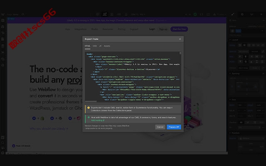Set flex direction to Horizontal
The image size is (266, 166).
point(243,51)
